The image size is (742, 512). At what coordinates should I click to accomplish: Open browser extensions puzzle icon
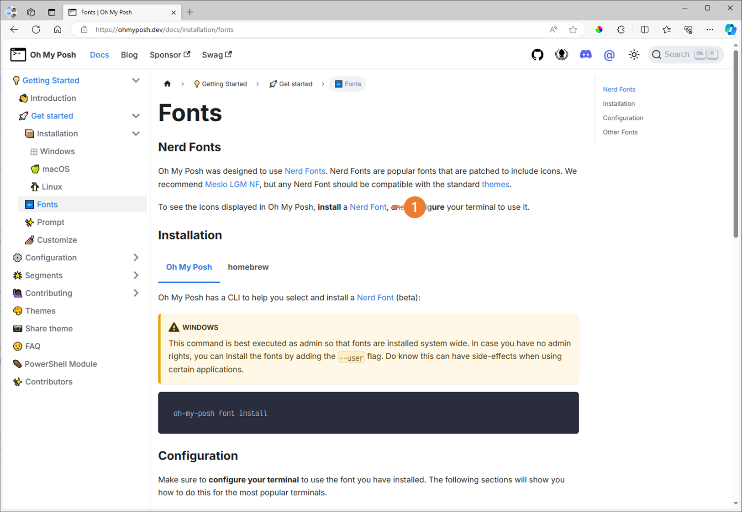pyautogui.click(x=621, y=30)
